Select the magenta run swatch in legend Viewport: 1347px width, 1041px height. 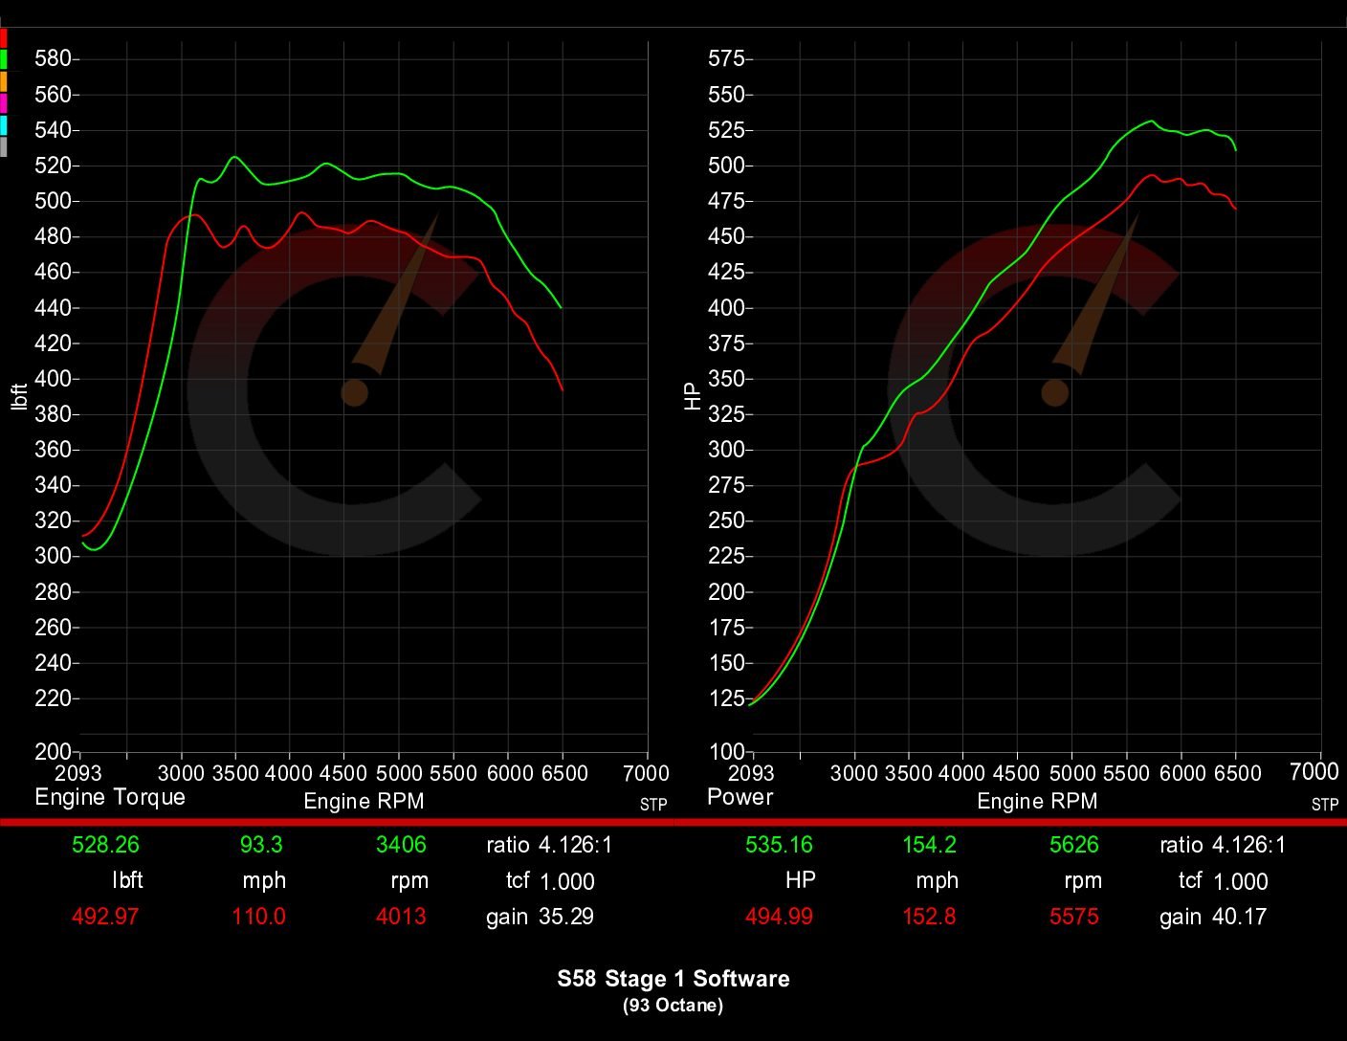pos(4,102)
